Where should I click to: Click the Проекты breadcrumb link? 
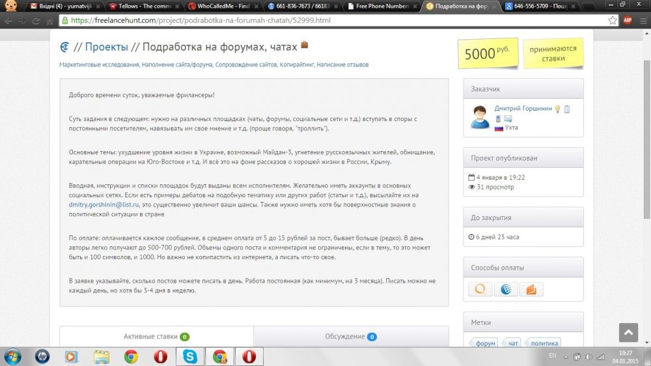tap(106, 47)
